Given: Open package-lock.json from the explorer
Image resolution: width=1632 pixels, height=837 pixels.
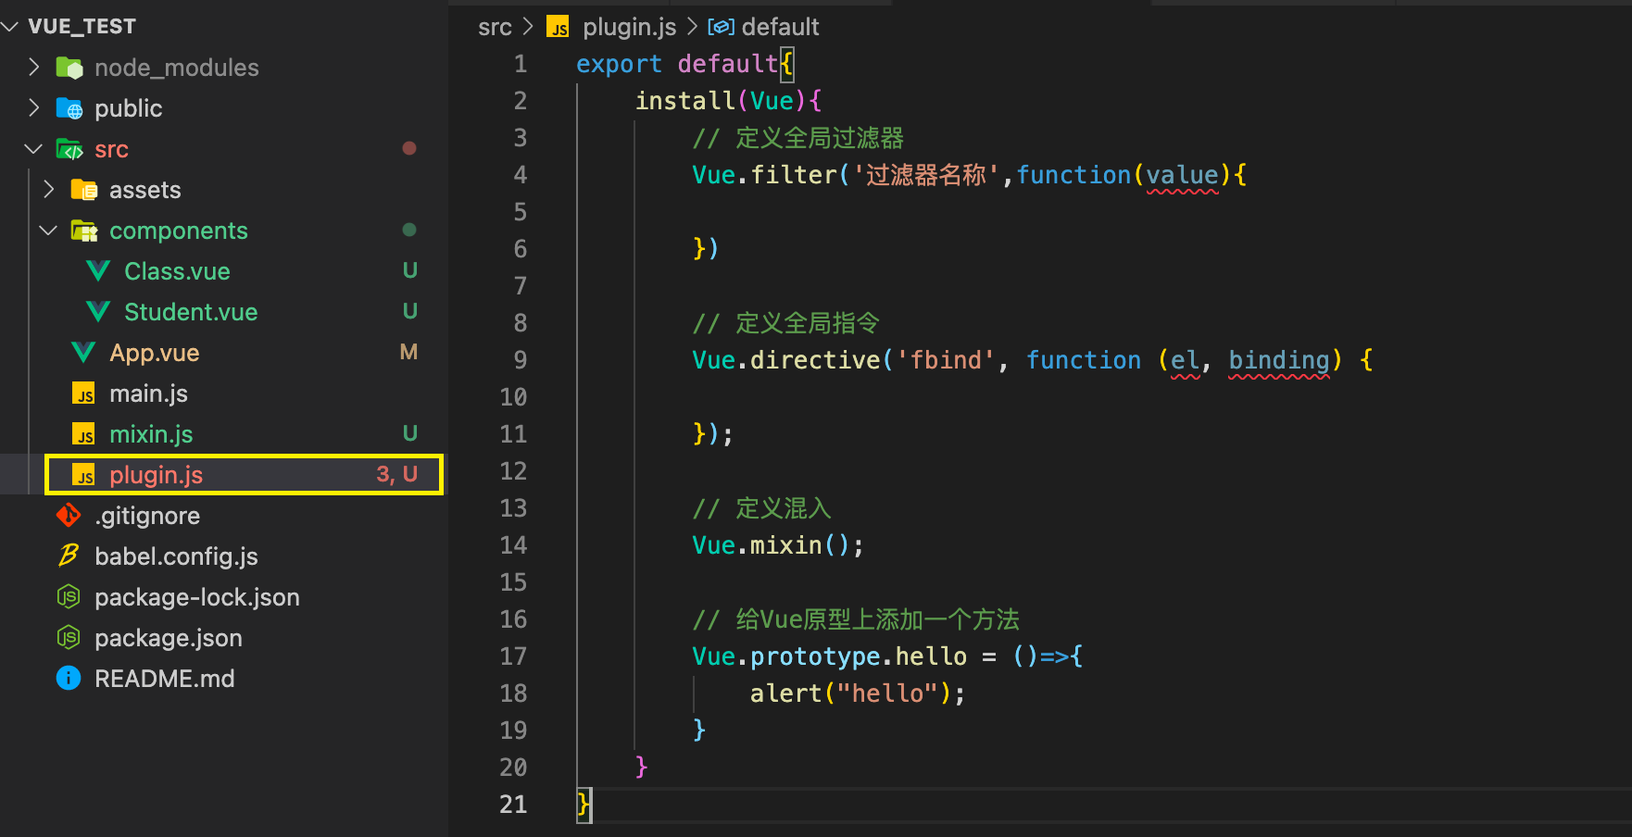Looking at the screenshot, I should click(197, 596).
